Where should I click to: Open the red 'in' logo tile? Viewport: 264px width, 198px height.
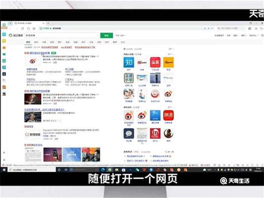click(x=155, y=134)
